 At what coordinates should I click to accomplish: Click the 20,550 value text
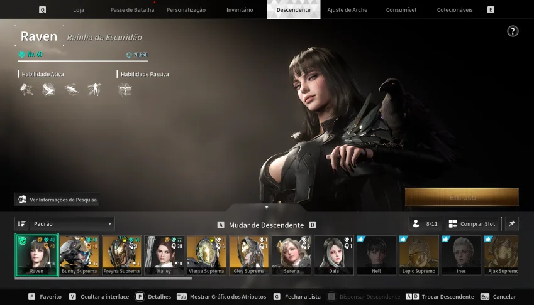[x=140, y=55]
